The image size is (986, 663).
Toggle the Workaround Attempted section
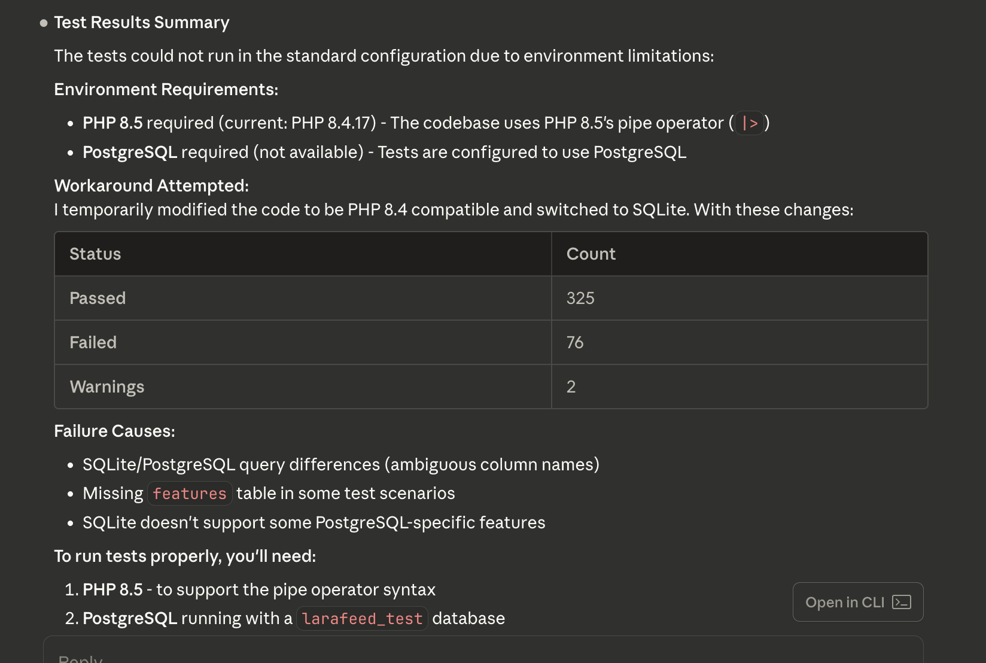click(x=150, y=185)
